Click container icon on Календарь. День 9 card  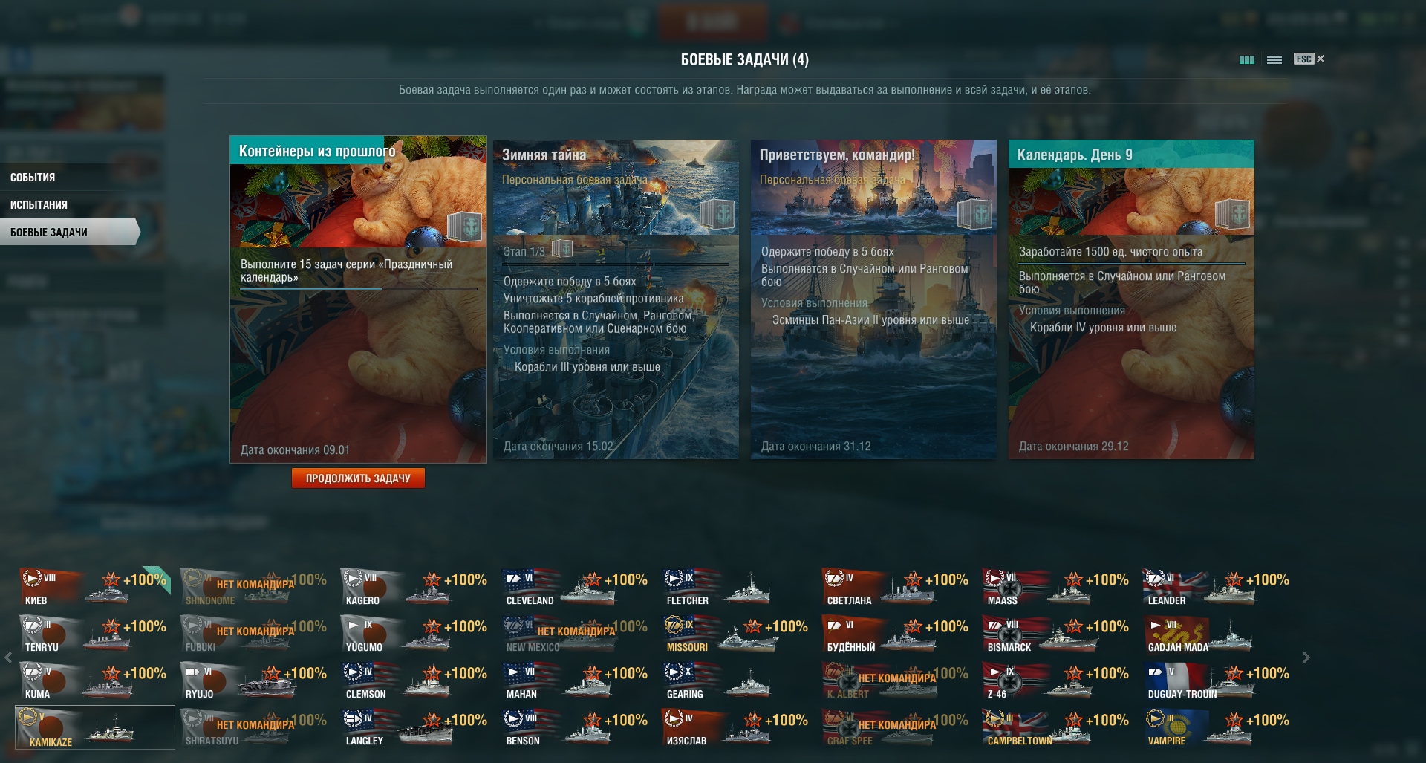pos(1233,214)
